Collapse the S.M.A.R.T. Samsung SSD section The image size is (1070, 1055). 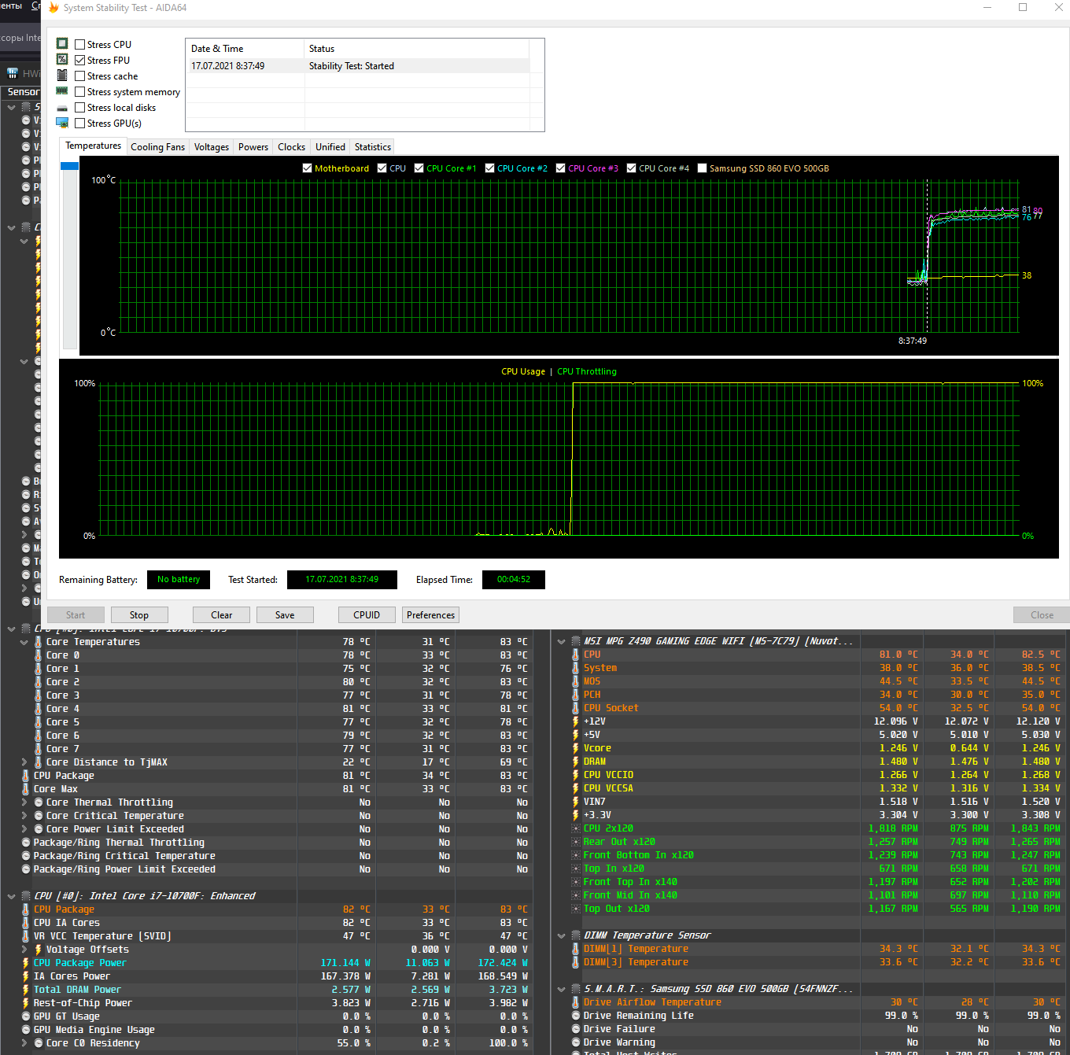pos(562,989)
